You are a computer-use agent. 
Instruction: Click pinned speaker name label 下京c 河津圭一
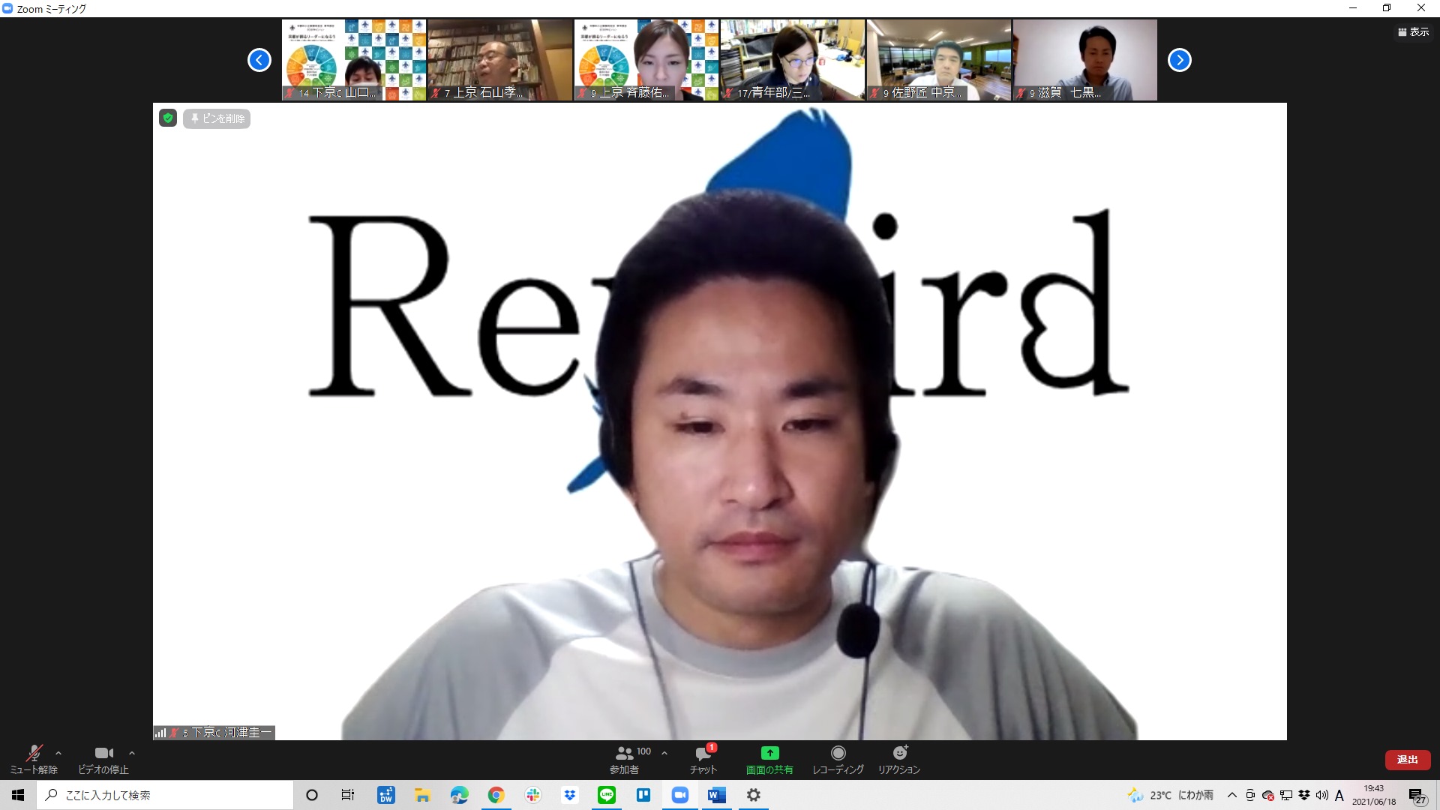click(x=214, y=733)
